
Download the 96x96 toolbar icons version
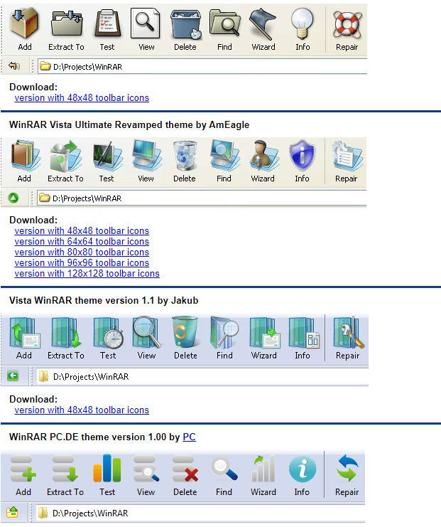[82, 262]
